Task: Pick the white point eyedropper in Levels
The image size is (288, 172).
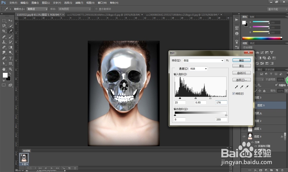Action: point(247,87)
